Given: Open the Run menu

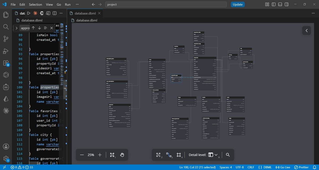Looking at the screenshot, I should (68, 5).
